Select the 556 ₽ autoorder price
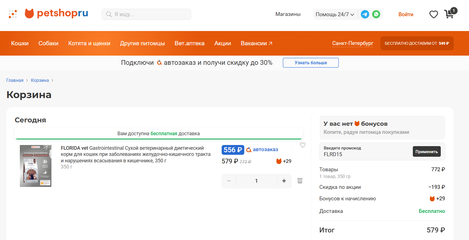Viewport: 469px width, 240px height. click(233, 150)
